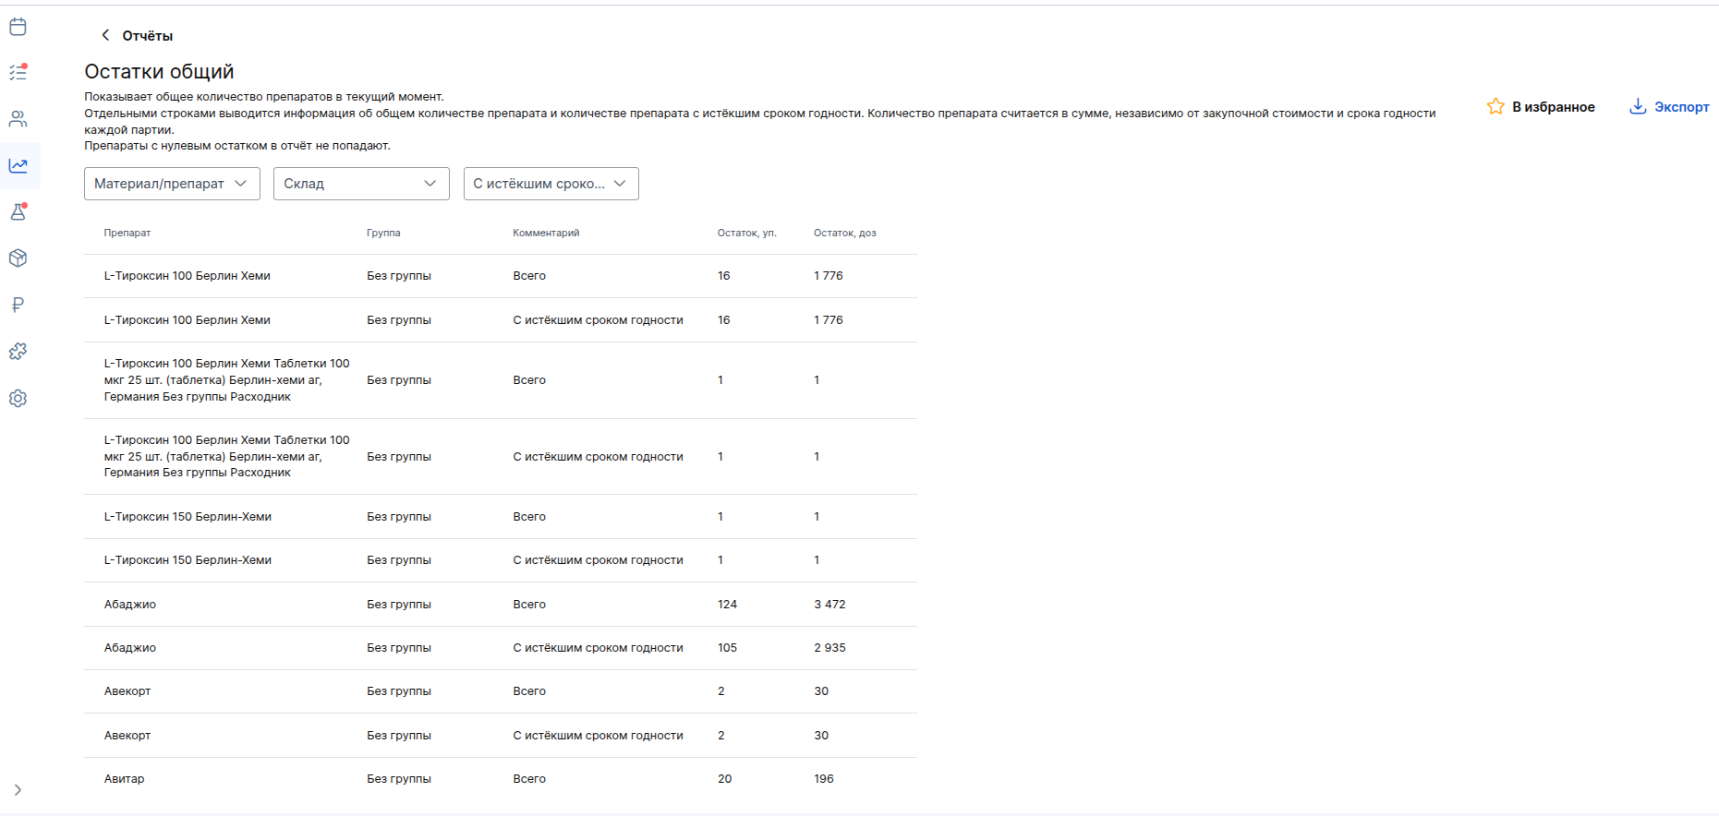The height and width of the screenshot is (816, 1719).
Task: Click value 105 in Абаджио expired row
Action: pos(728,648)
